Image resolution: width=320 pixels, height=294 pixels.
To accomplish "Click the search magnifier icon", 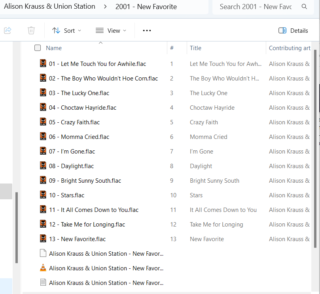I will pyautogui.click(x=304, y=7).
